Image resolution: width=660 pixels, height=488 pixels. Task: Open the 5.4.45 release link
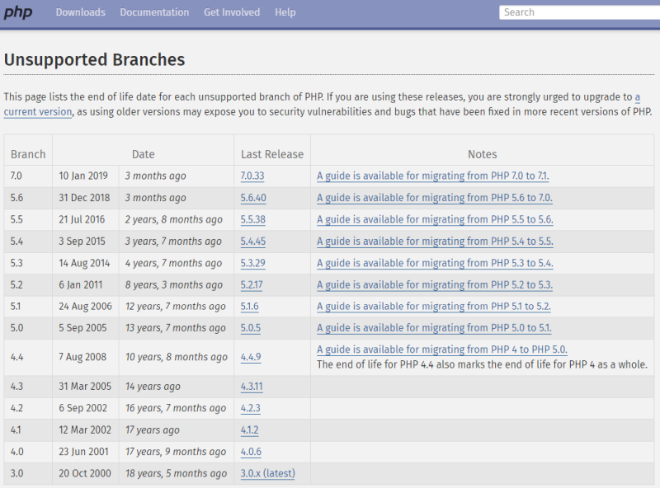point(253,242)
